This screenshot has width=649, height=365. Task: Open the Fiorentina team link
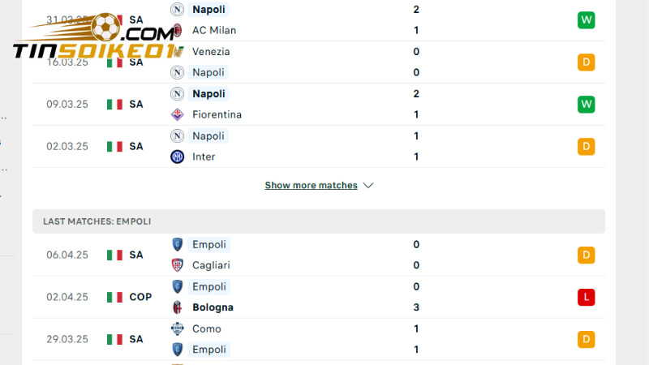click(217, 114)
